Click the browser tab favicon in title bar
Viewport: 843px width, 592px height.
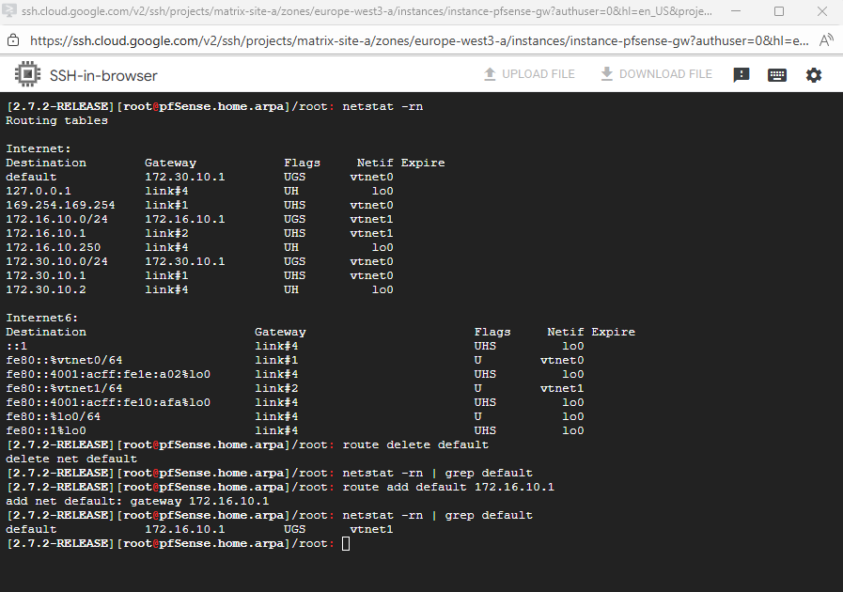point(9,10)
